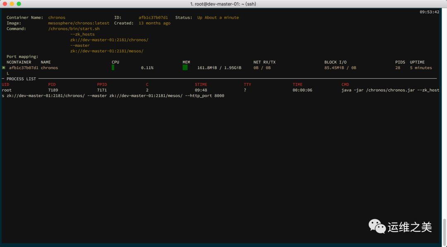Click the NET RX/TX column header
The width and height of the screenshot is (447, 247).
tap(264, 62)
